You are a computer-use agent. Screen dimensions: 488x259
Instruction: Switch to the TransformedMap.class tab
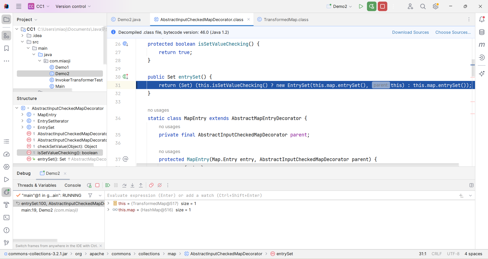click(x=286, y=20)
